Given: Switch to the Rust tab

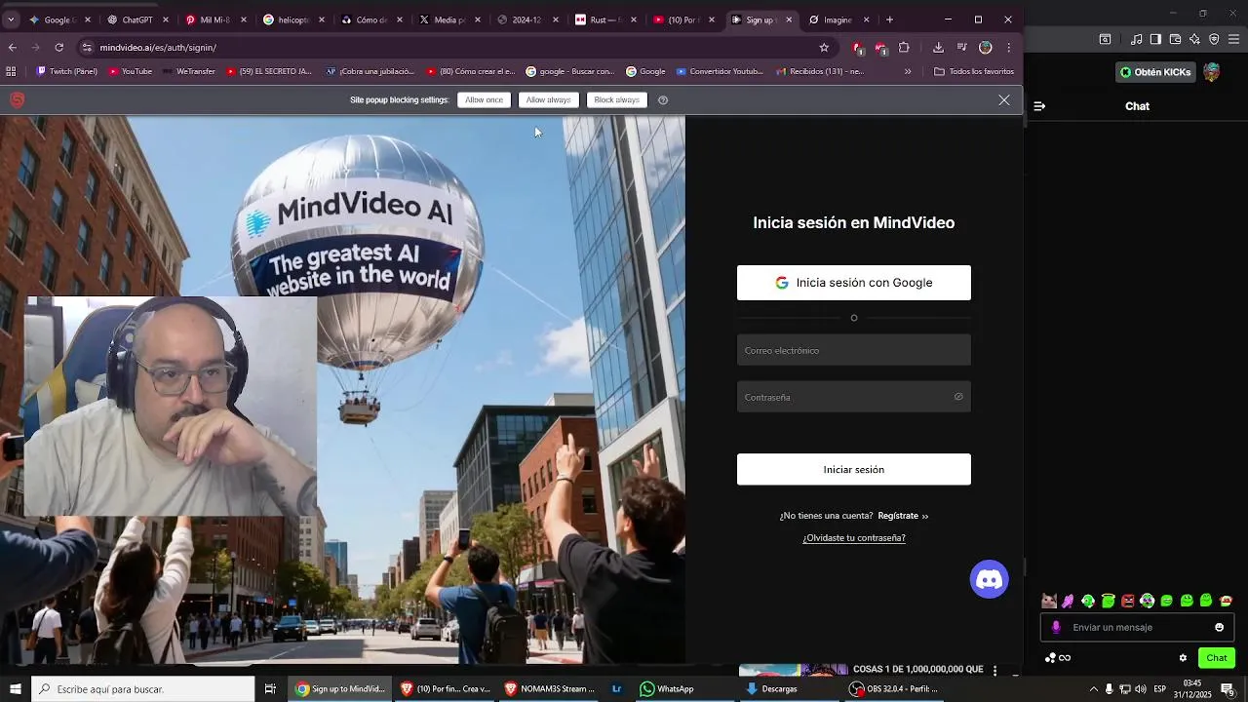Looking at the screenshot, I should [604, 19].
